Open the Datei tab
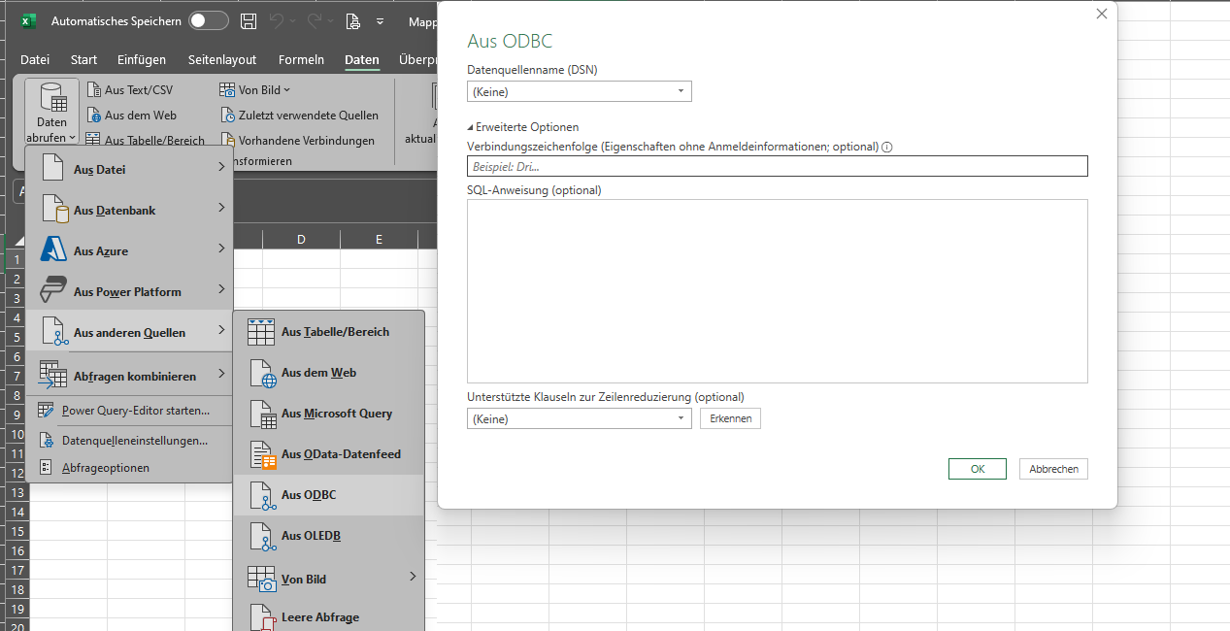1230x631 pixels. click(x=35, y=59)
